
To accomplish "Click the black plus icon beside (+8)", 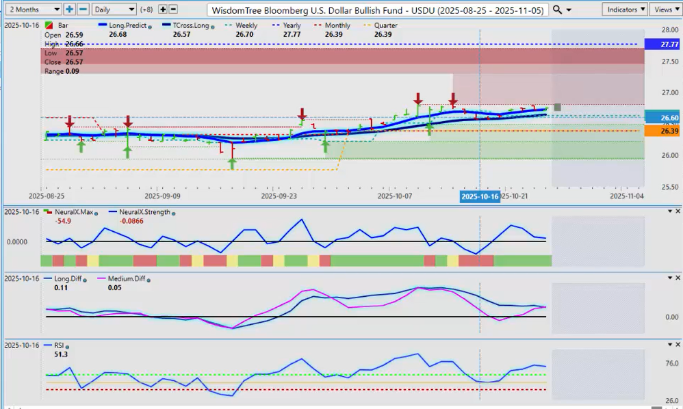I will pyautogui.click(x=162, y=10).
